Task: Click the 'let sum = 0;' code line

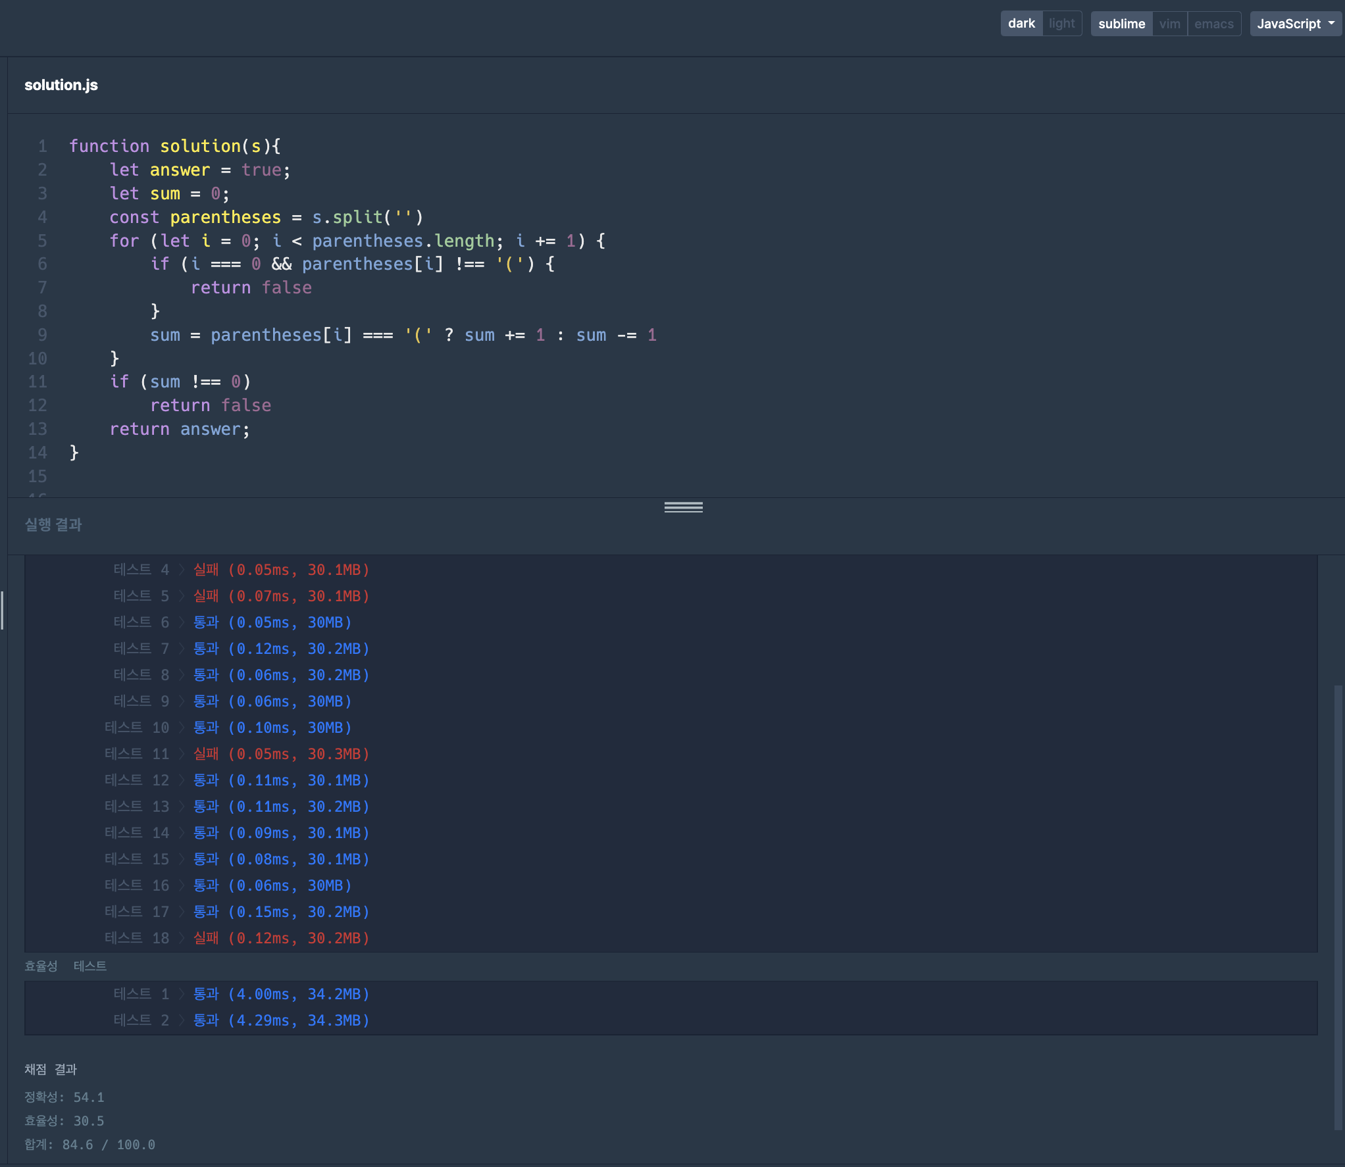Action: tap(170, 193)
